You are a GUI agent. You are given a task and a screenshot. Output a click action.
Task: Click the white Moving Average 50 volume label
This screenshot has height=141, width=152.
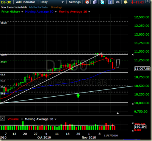coord(39,119)
